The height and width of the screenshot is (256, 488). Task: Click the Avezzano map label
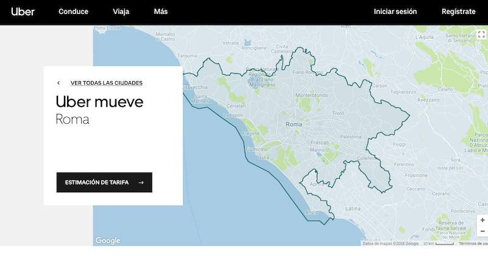click(428, 100)
